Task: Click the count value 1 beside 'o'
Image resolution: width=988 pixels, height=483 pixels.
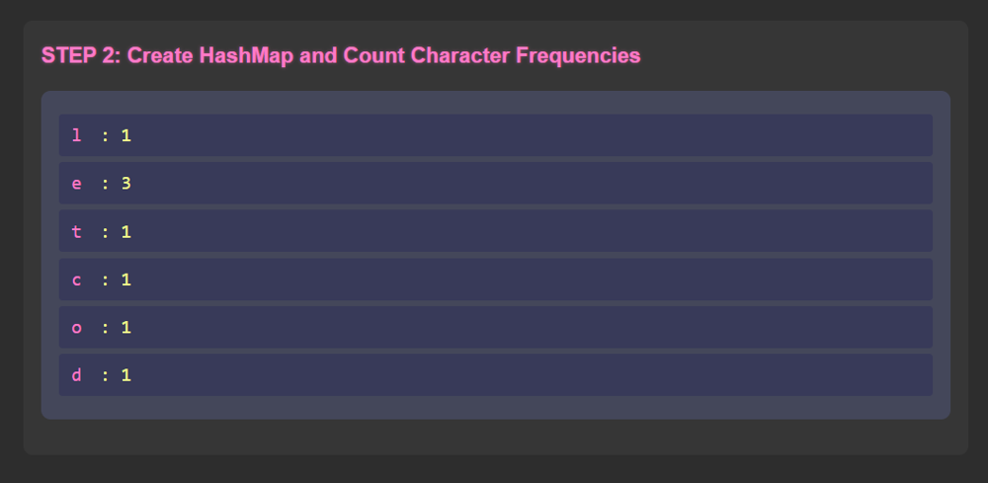Action: pyautogui.click(x=126, y=327)
